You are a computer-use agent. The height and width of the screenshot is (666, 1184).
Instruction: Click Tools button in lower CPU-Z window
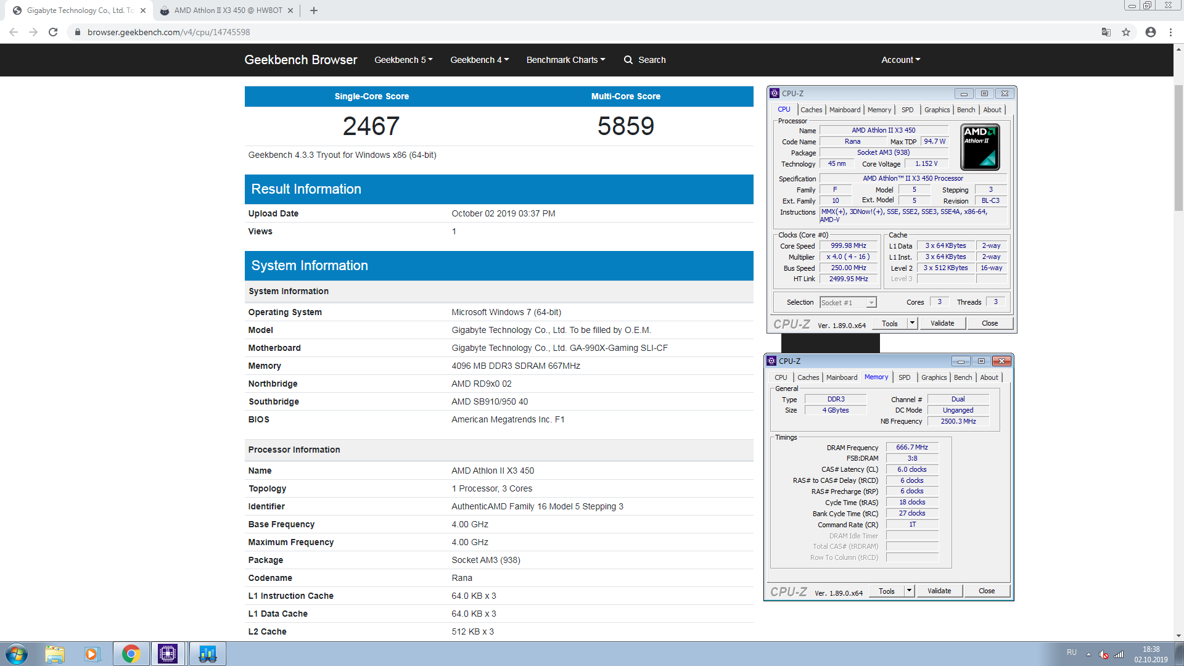887,591
